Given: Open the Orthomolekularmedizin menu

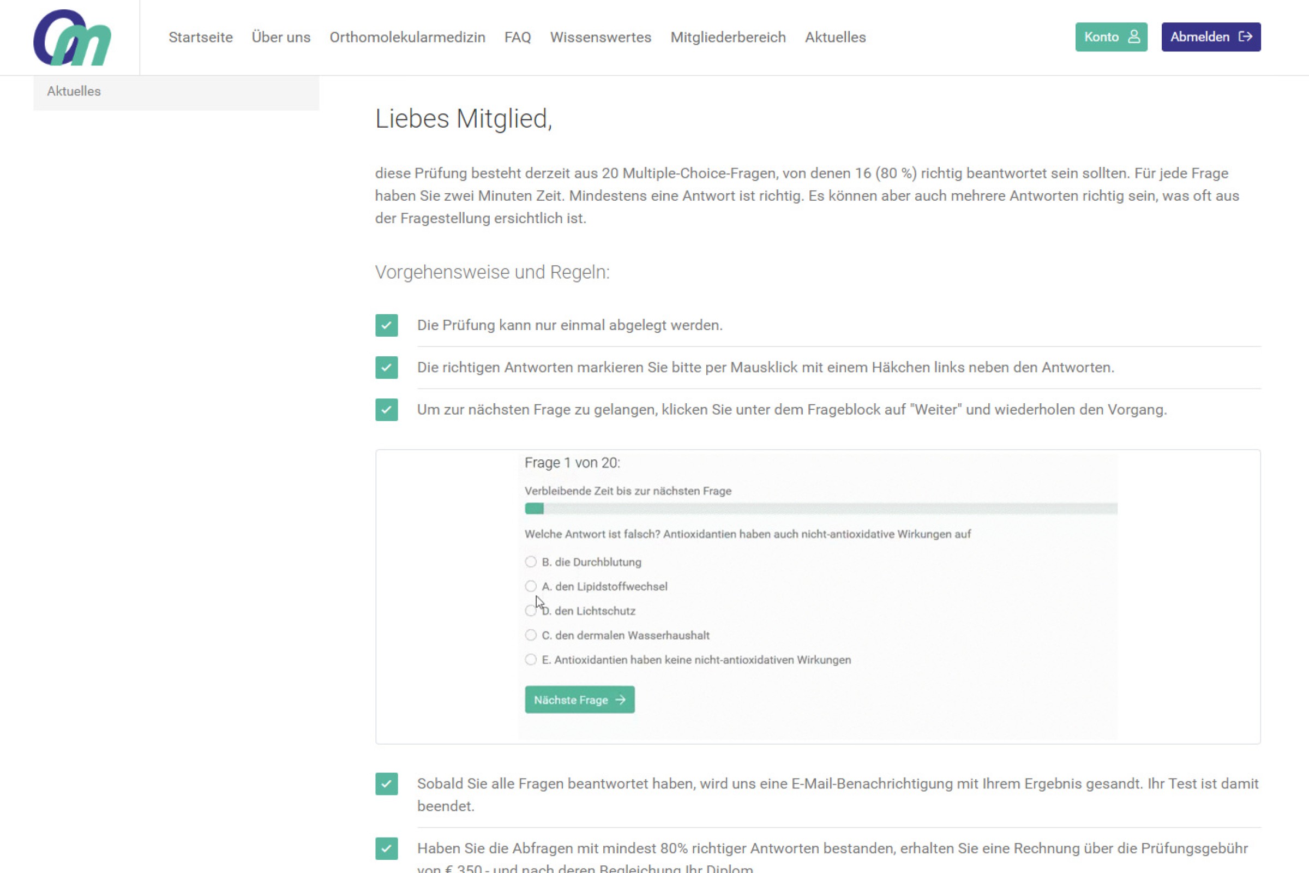Looking at the screenshot, I should (407, 37).
